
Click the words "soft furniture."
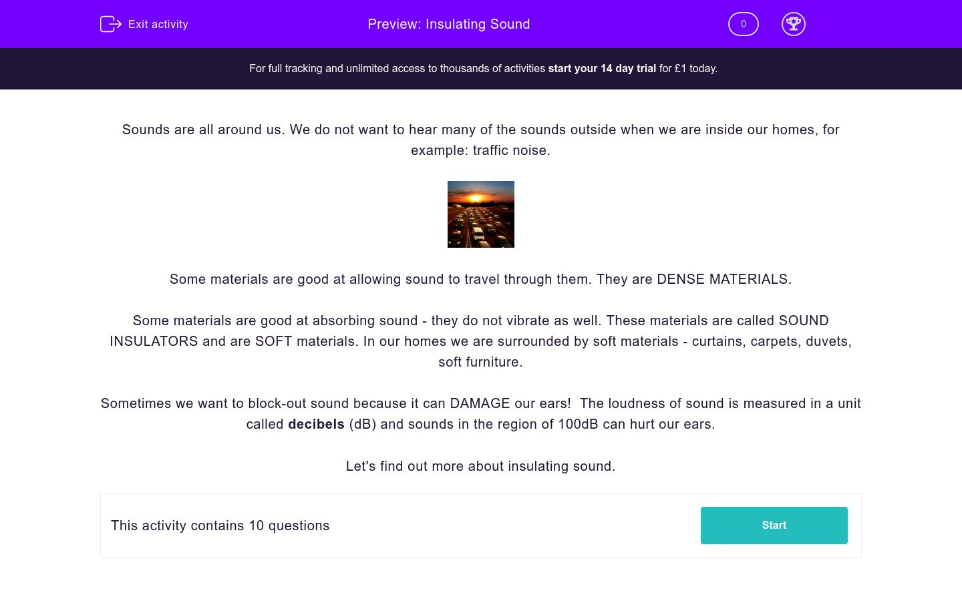click(480, 362)
